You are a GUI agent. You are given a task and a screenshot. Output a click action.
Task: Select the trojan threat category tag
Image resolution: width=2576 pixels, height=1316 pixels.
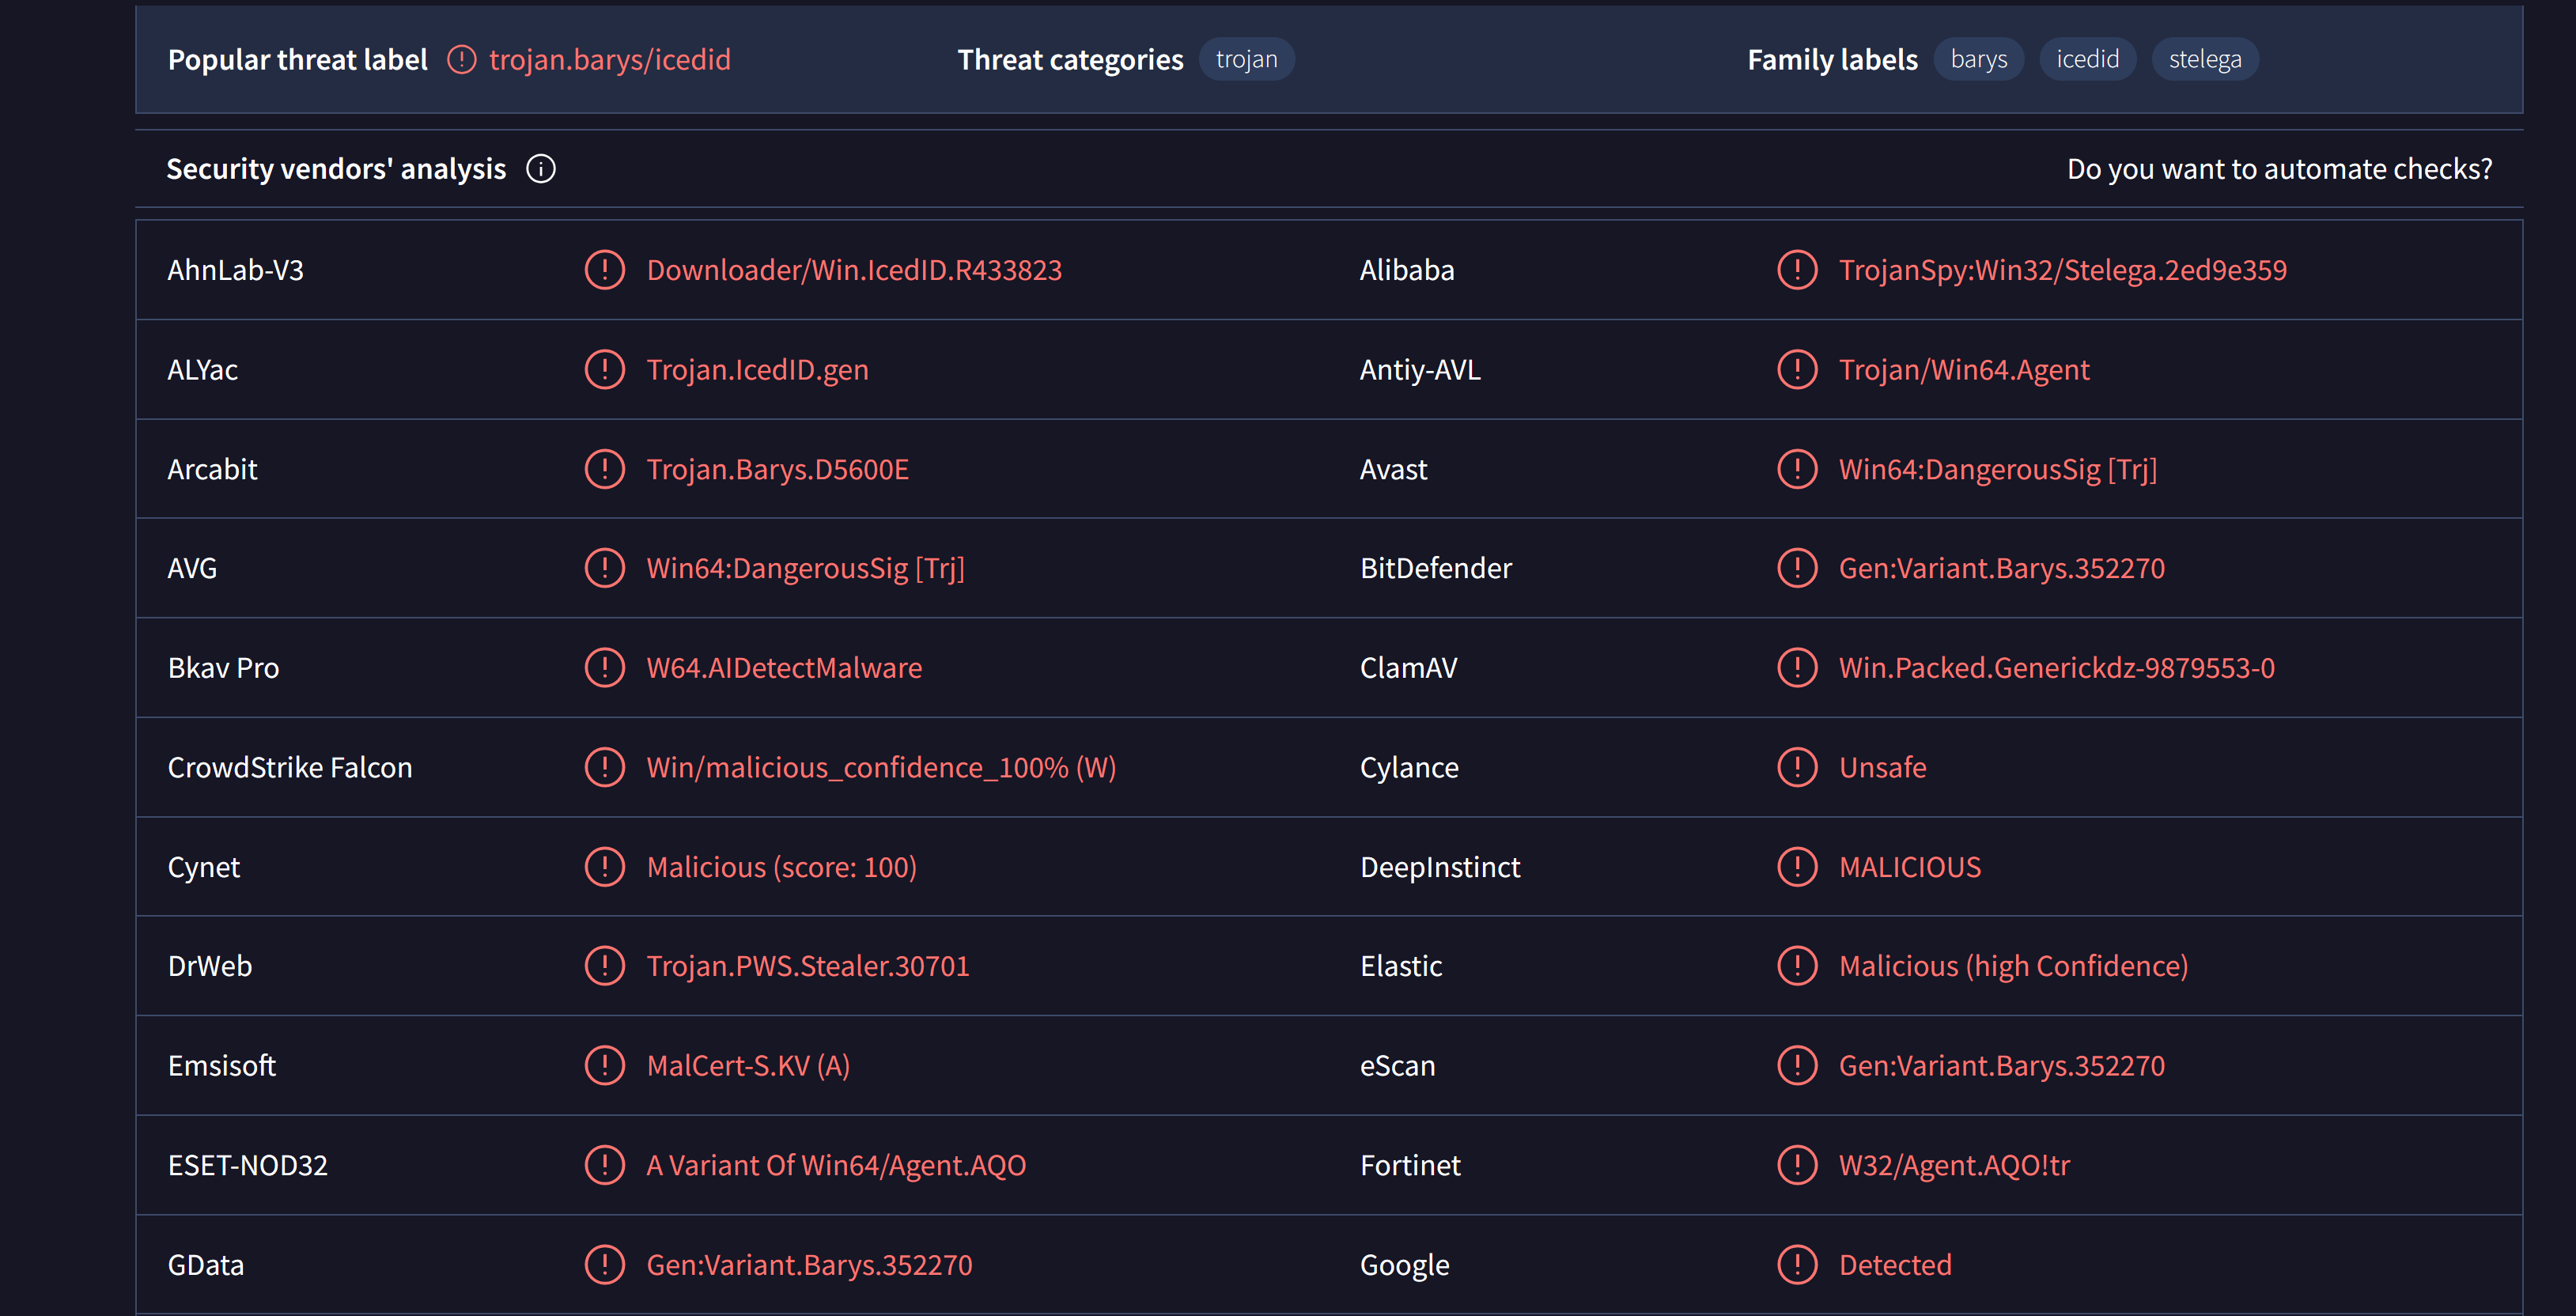1246,60
